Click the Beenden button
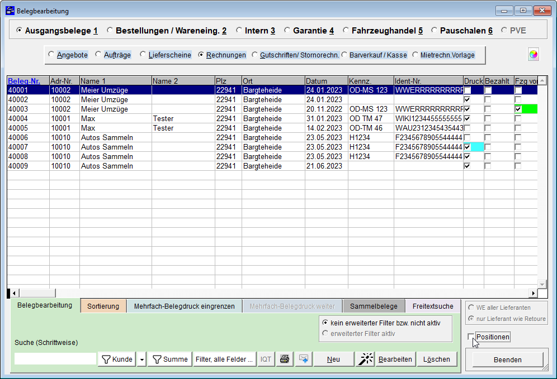 (x=508, y=360)
